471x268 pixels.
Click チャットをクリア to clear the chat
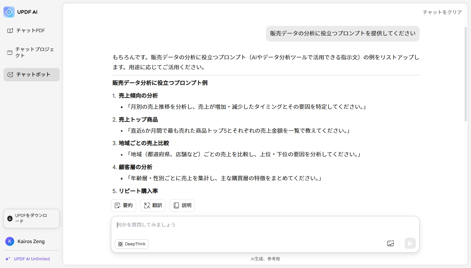tap(442, 12)
